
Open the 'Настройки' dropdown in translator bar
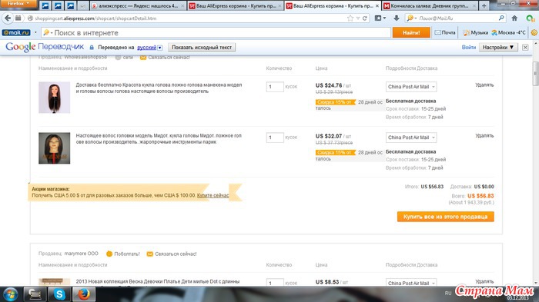pos(497,48)
